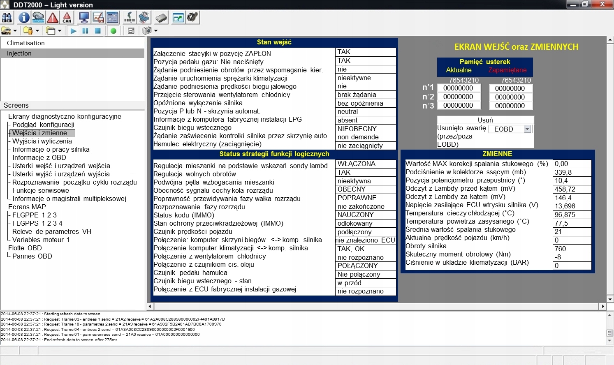Viewport: 614px width, 365px height.
Task: Open the gears settings icon
Action: tap(192, 18)
